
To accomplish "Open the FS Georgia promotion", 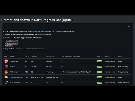I will (14, 61).
